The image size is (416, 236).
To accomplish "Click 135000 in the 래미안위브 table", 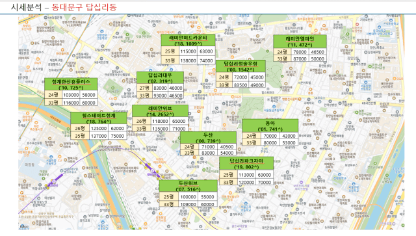I will pyautogui.click(x=160, y=128).
